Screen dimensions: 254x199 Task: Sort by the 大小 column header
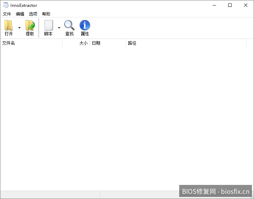[x=76, y=43]
